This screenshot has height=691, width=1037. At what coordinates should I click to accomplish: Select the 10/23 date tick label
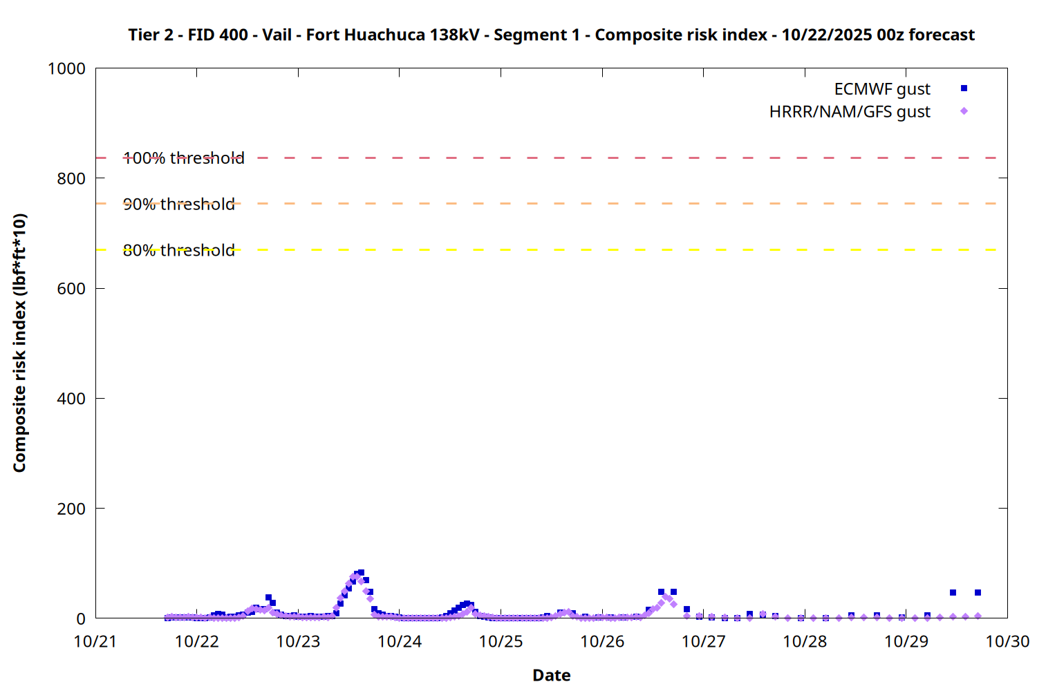pyautogui.click(x=298, y=642)
